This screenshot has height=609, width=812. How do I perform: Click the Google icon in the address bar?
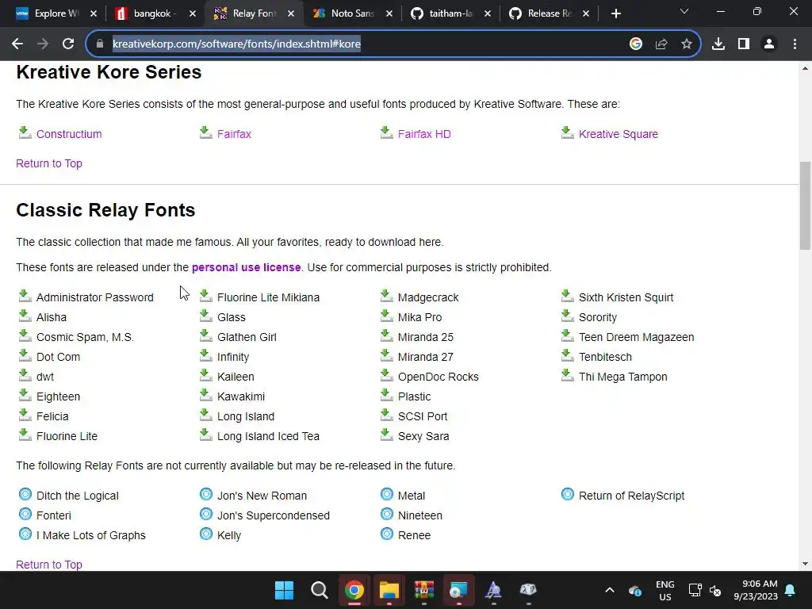(636, 44)
